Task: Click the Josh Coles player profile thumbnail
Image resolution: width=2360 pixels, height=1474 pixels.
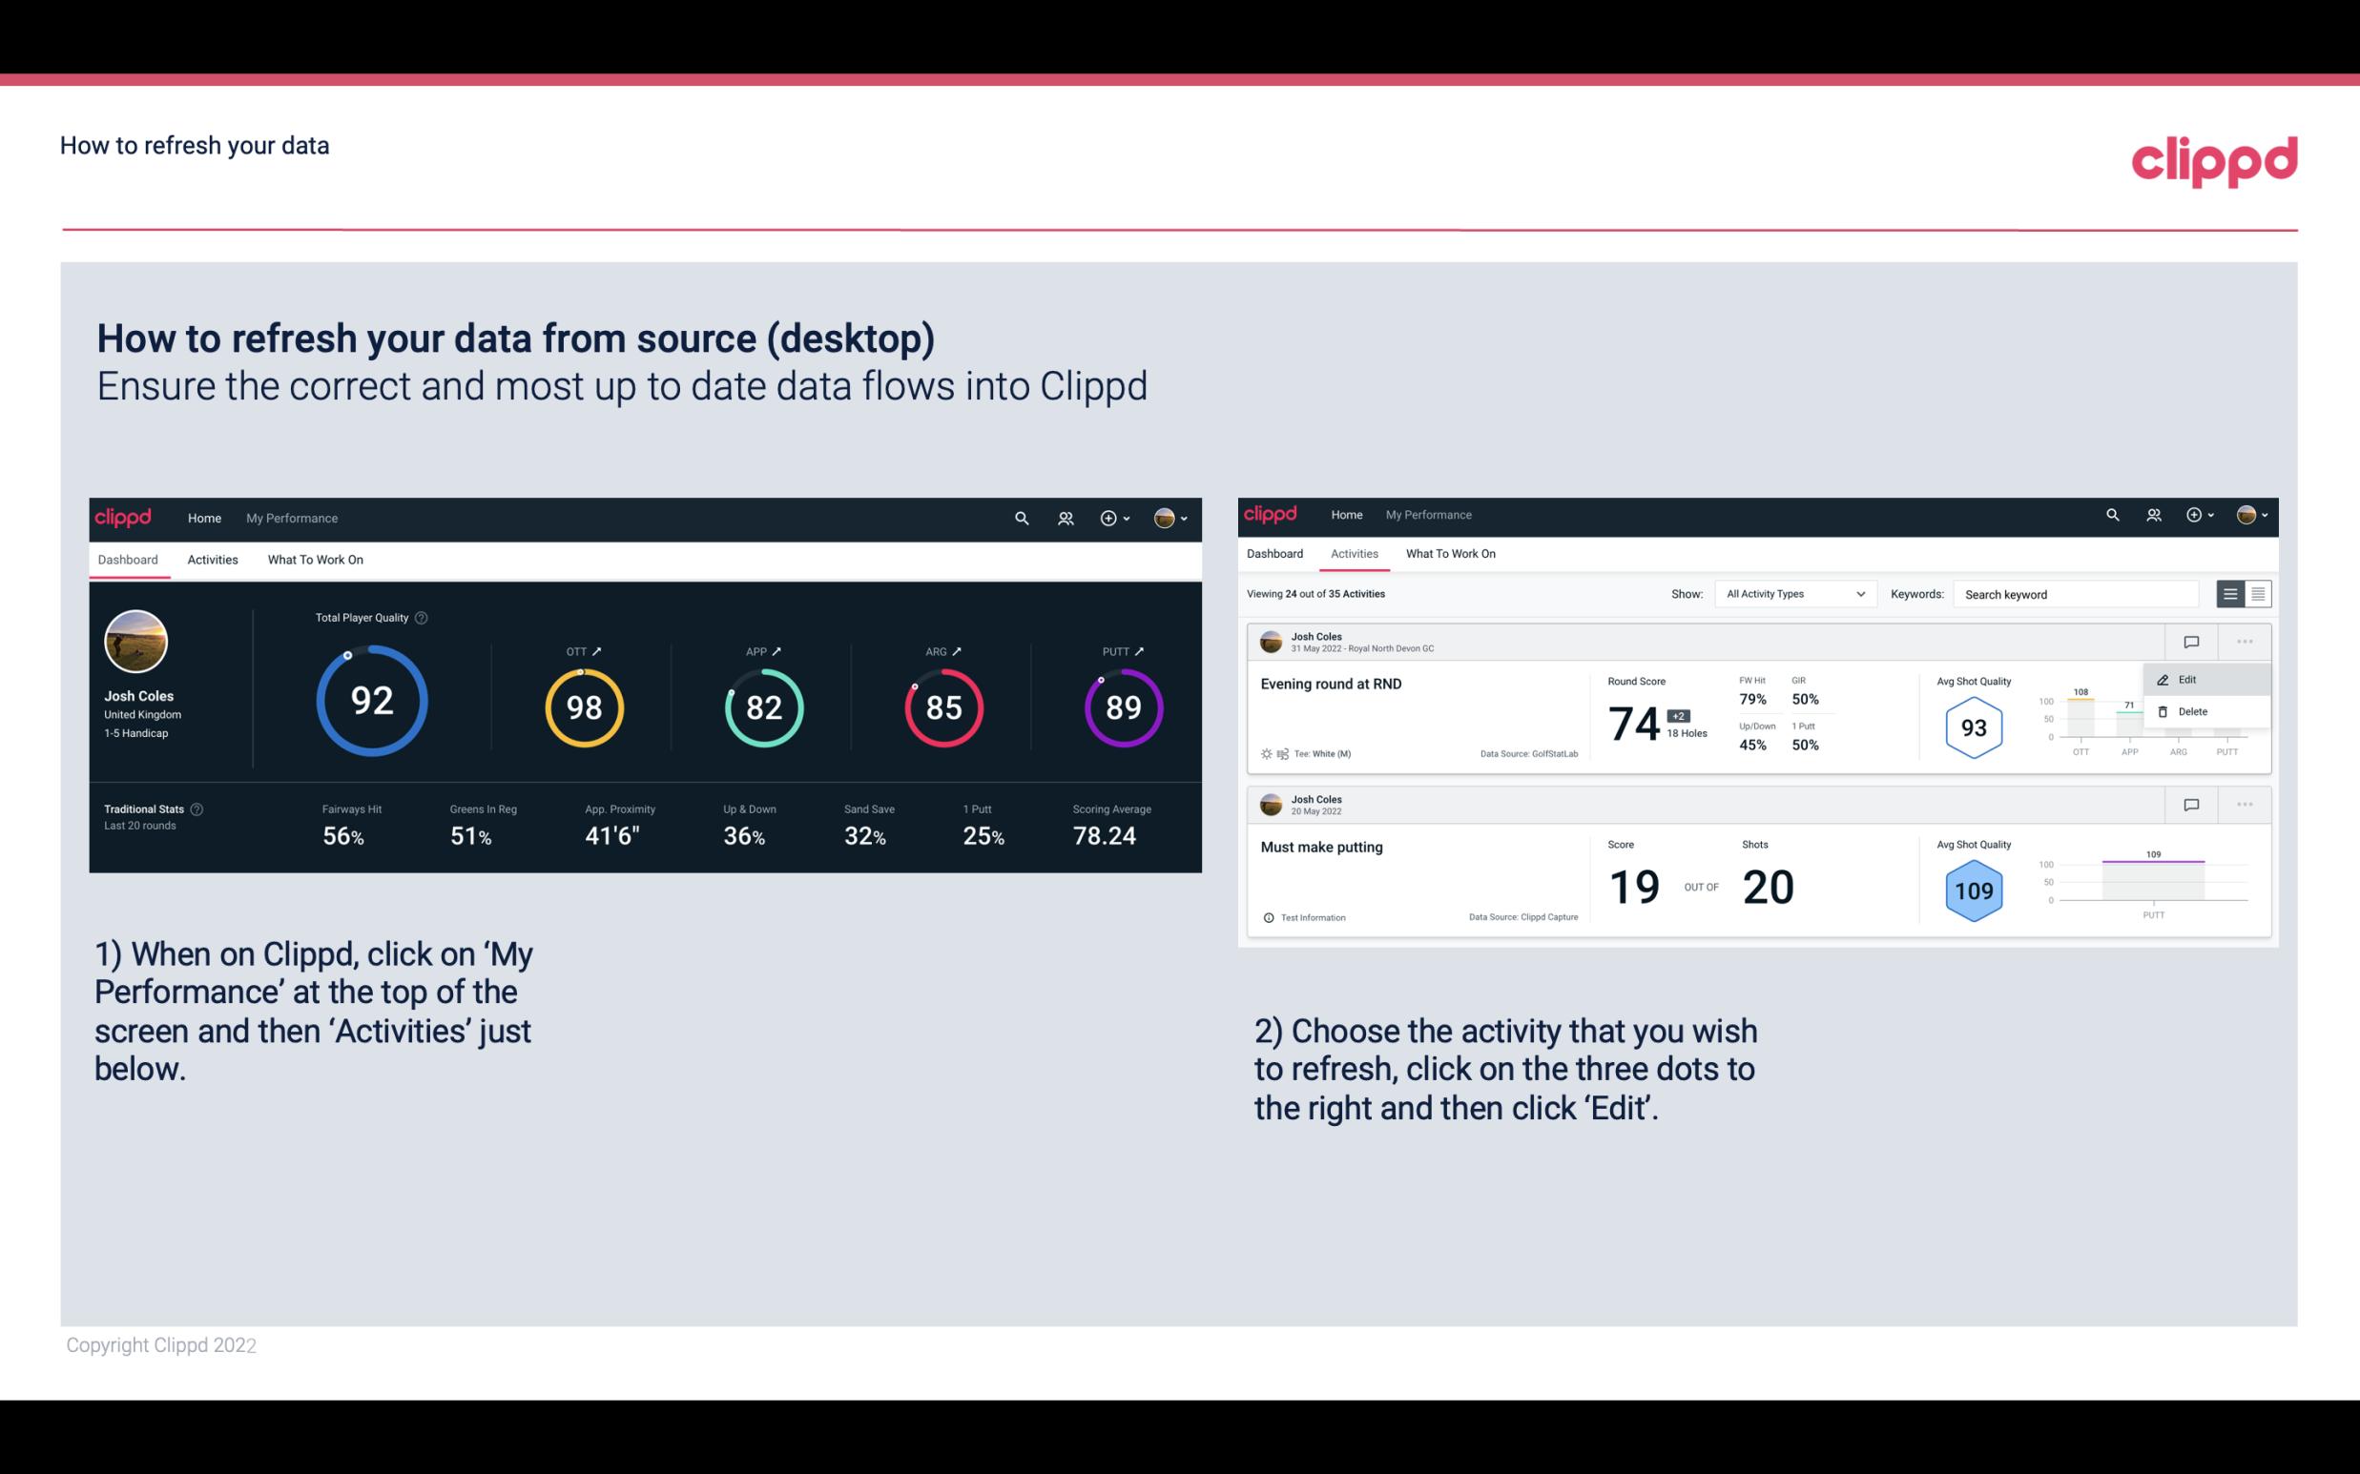Action: pos(135,642)
